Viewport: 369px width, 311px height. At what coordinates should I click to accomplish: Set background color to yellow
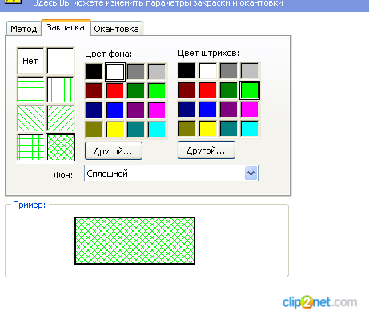(x=115, y=130)
